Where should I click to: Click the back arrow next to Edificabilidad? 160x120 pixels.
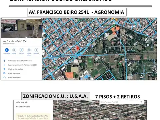(17, 107)
